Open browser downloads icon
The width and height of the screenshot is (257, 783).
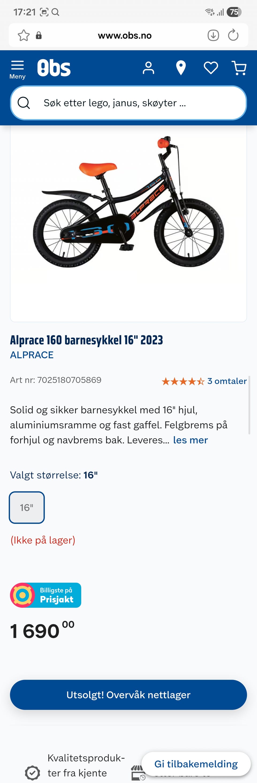tap(213, 35)
